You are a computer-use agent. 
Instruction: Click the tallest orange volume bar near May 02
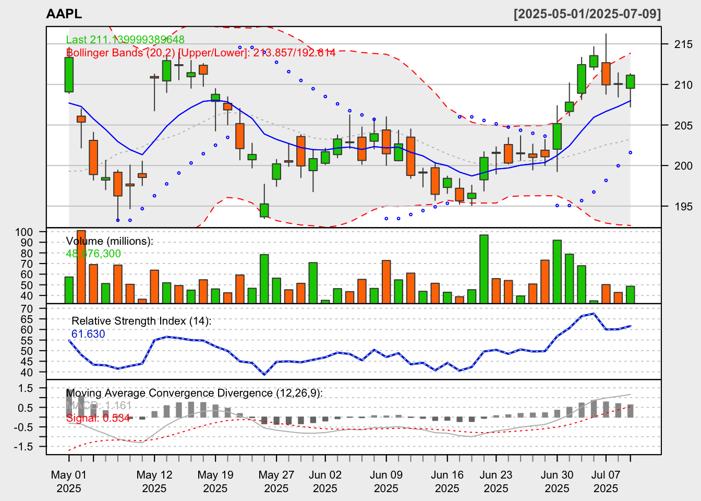pos(81,266)
